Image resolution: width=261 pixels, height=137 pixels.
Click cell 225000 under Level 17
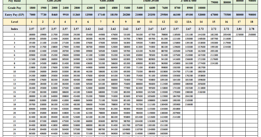pyautogui.click(x=240, y=35)
